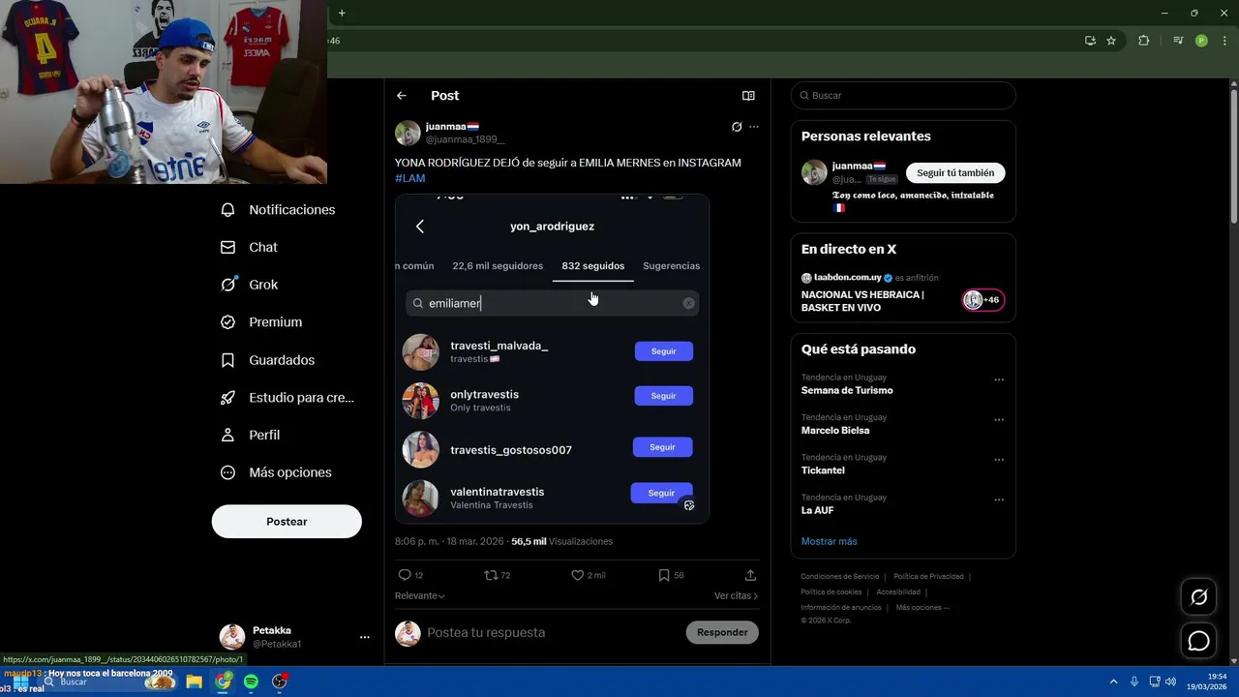Open juanmaa's avatar in Personas relevantes
Screen dimensions: 1239x697
click(814, 172)
